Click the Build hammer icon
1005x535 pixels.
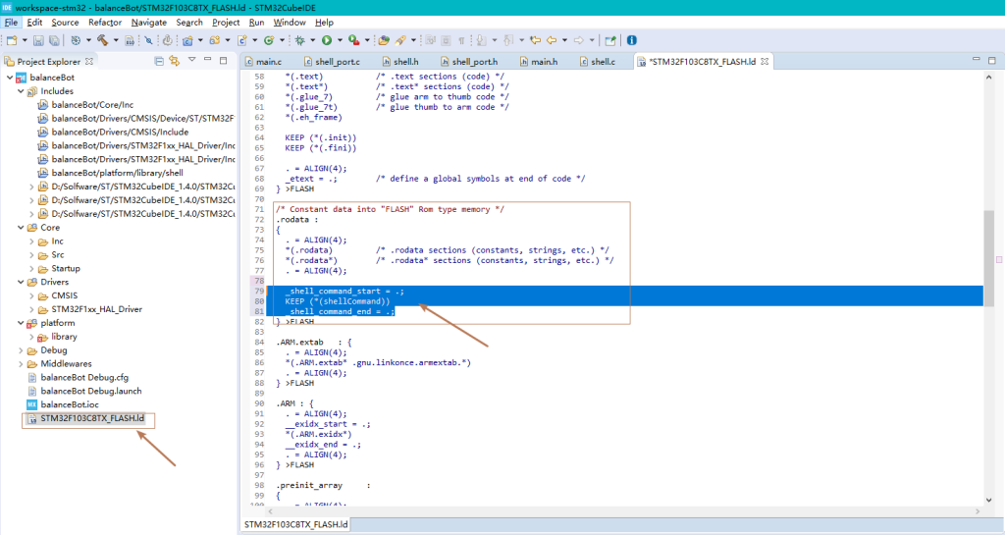tap(101, 41)
